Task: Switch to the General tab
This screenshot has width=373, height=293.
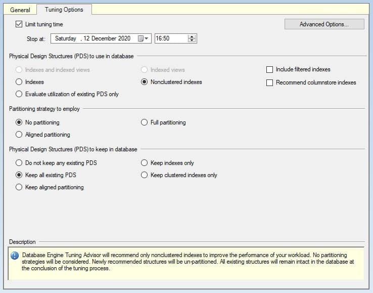Action: [x=20, y=10]
